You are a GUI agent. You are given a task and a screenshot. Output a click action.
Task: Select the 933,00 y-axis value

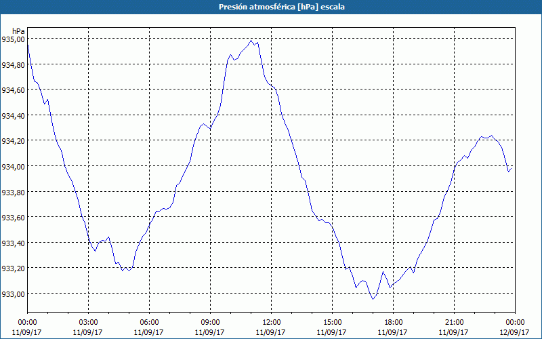13,294
